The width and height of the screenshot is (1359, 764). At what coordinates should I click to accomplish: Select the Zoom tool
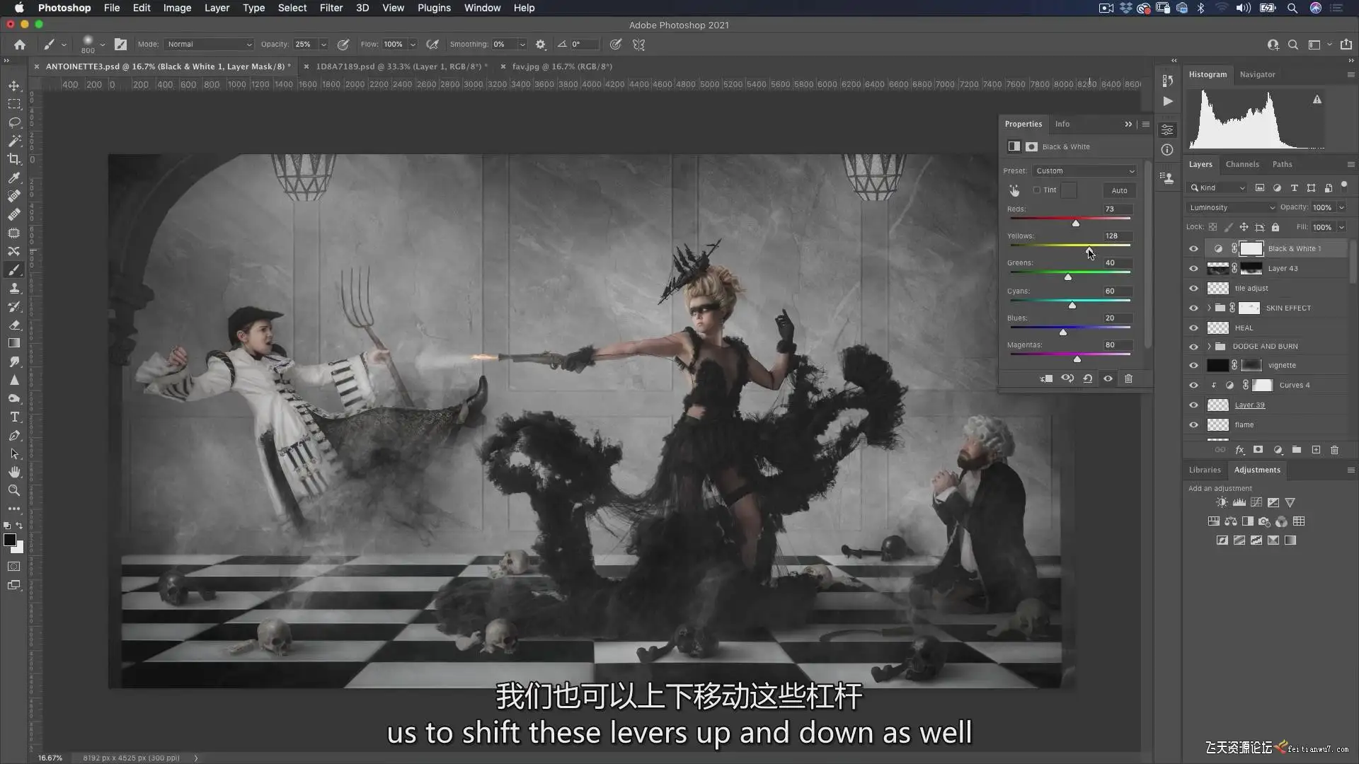click(14, 490)
